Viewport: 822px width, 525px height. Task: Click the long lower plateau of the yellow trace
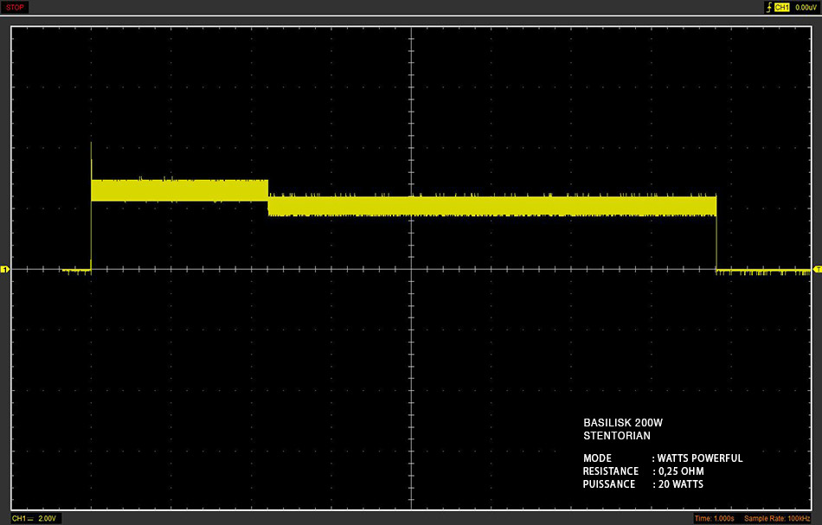(x=491, y=206)
